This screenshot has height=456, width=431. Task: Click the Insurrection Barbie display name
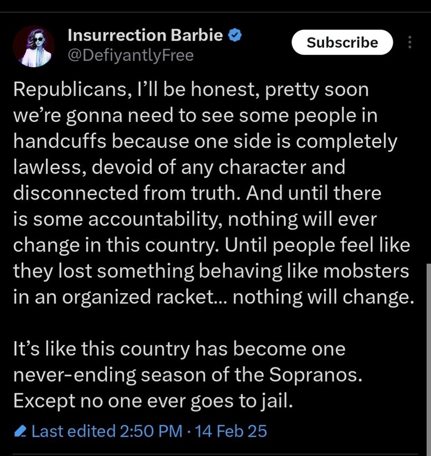[145, 36]
